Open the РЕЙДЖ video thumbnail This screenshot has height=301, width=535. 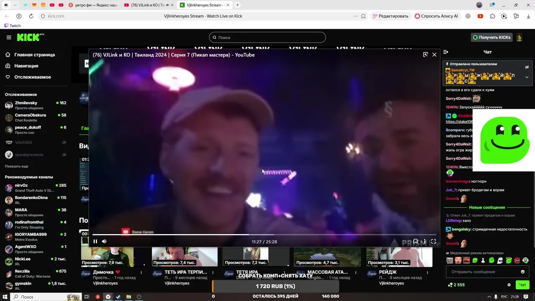399,257
